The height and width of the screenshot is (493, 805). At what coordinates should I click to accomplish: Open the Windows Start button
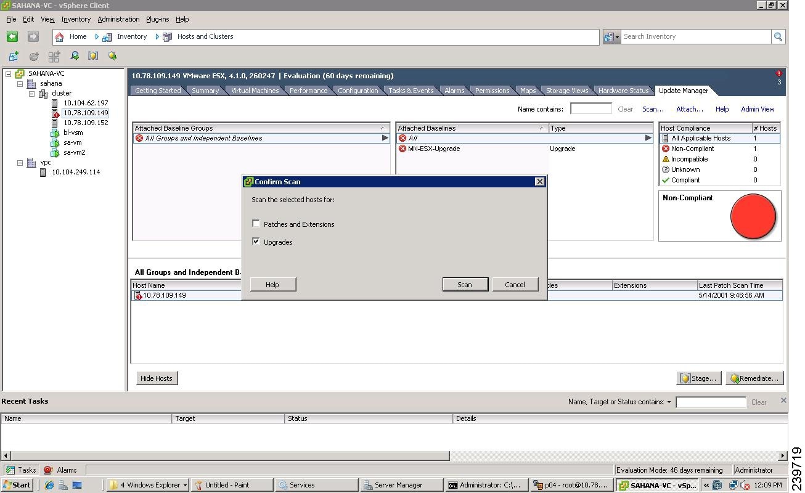[17, 485]
